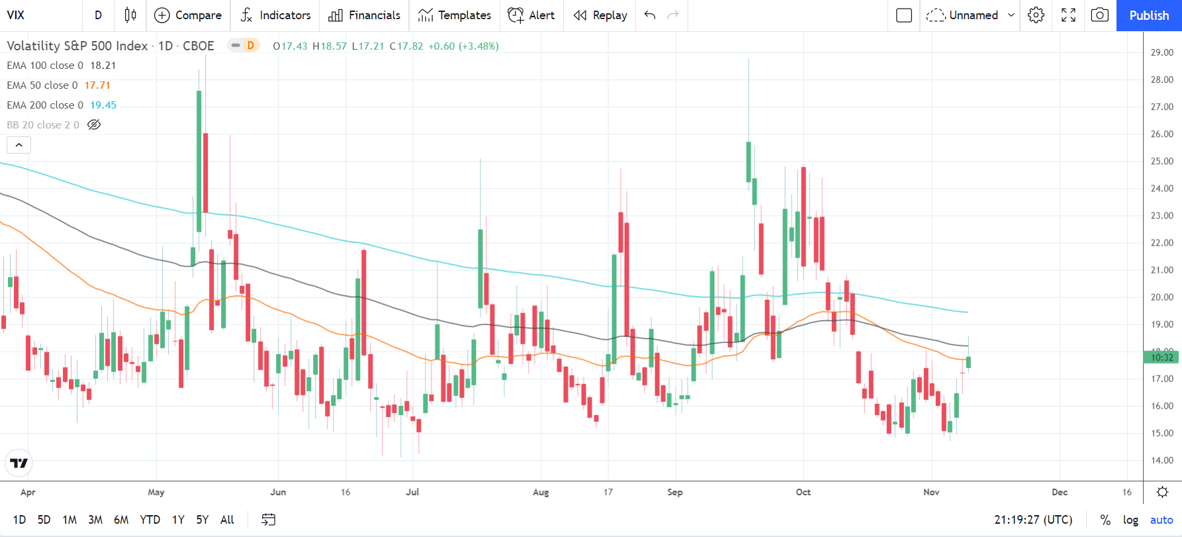Click the Compare button
The width and height of the screenshot is (1182, 537).
188,15
